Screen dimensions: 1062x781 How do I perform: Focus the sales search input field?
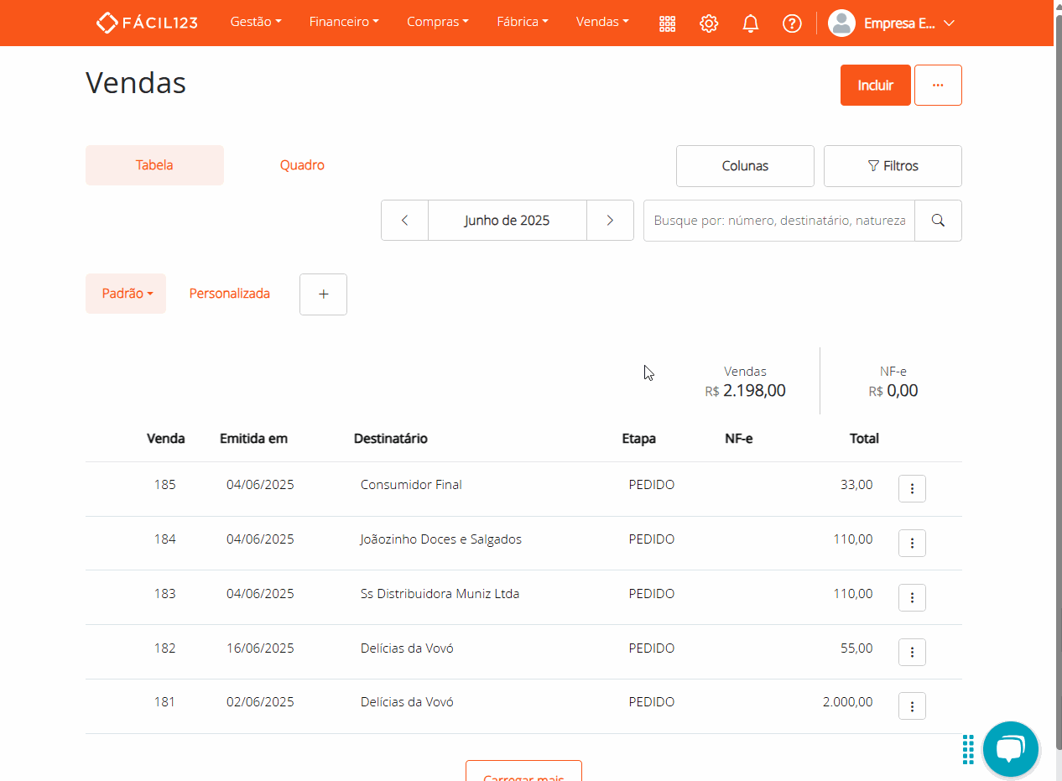pos(778,221)
